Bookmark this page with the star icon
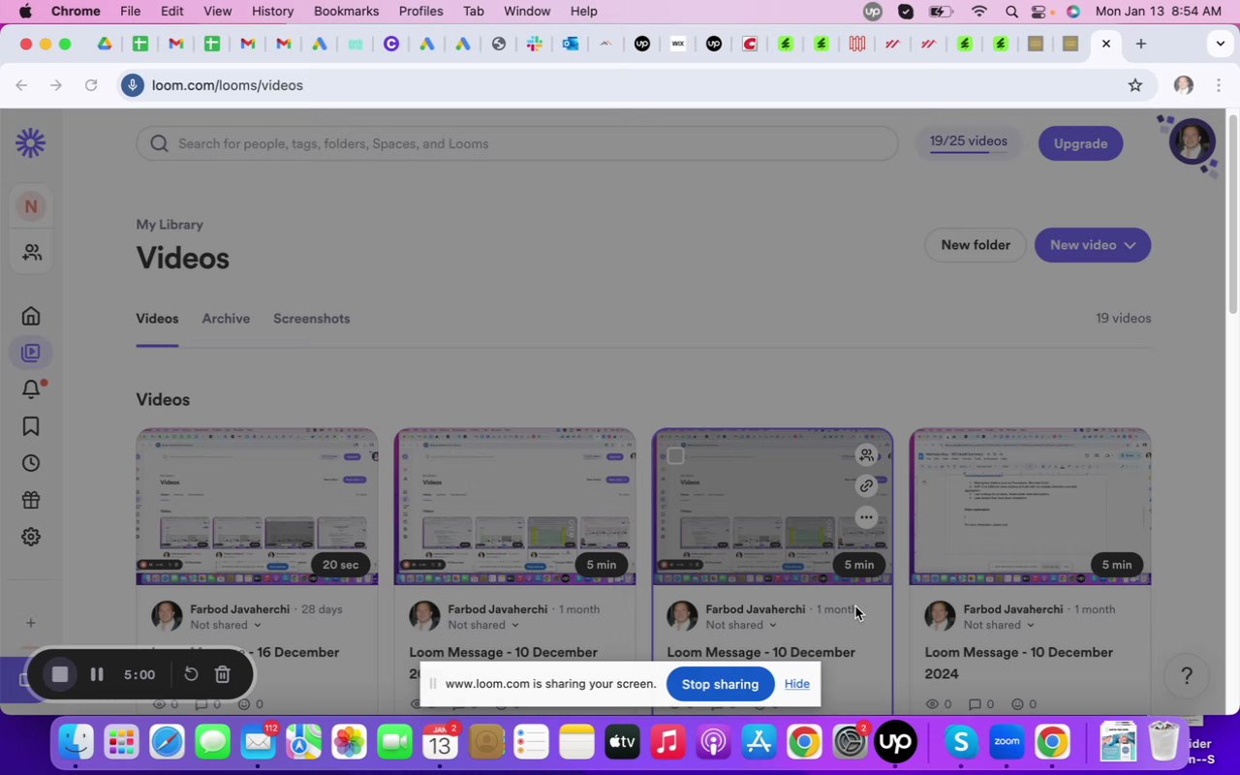Screen dimensions: 1240x775 point(1135,85)
